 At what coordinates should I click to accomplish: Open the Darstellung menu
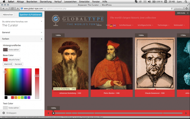point(46,2)
